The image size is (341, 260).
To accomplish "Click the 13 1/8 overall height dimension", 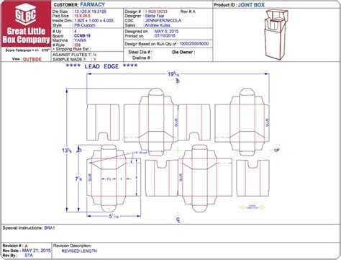I will 67,151.
